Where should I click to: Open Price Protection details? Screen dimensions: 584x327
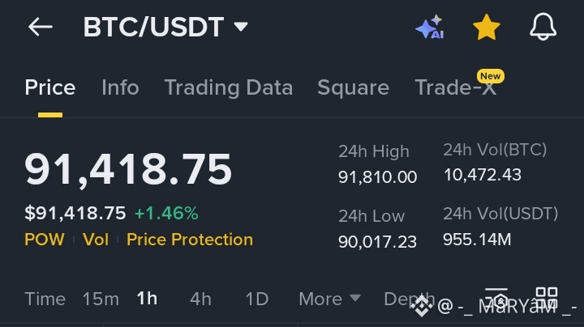190,240
